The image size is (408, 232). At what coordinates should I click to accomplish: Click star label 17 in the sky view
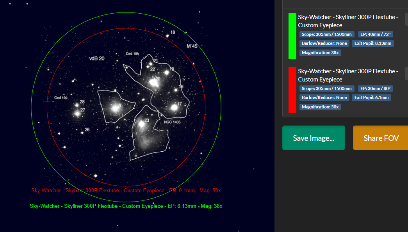tap(180, 104)
